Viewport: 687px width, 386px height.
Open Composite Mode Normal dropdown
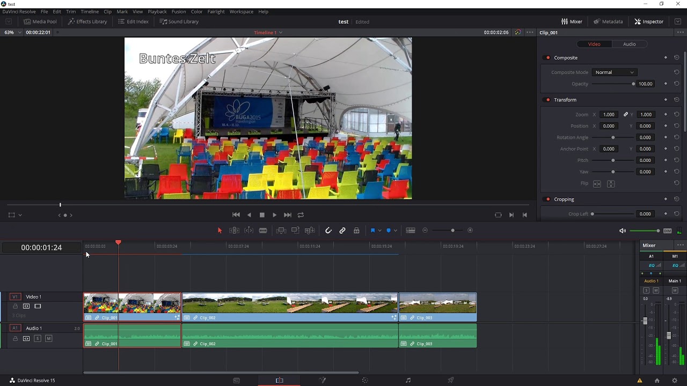click(615, 72)
